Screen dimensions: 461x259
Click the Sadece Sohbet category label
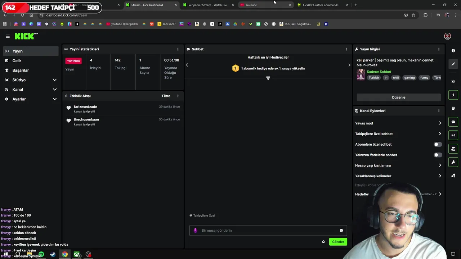(379, 72)
